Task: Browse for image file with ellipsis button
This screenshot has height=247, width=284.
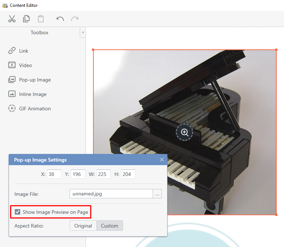Action: (157, 194)
